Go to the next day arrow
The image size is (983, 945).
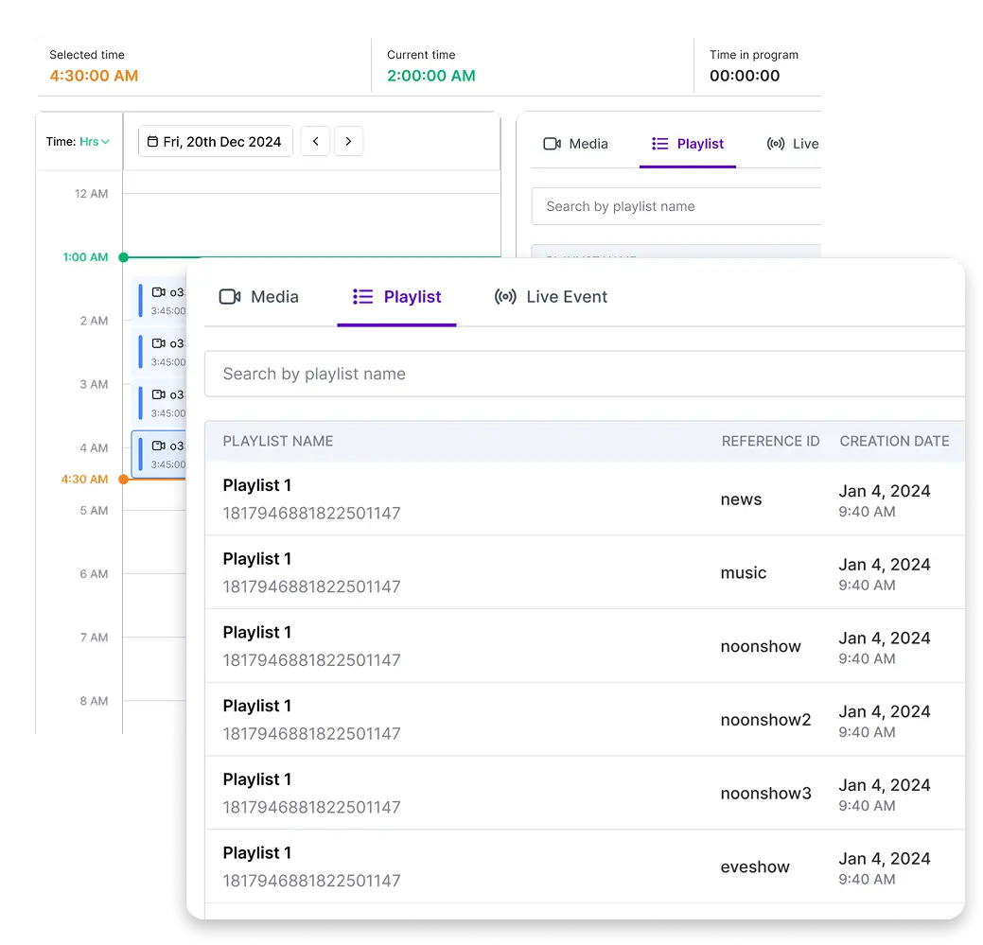click(348, 142)
